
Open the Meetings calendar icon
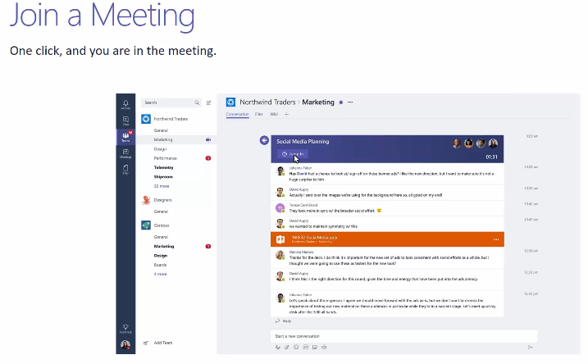point(125,153)
